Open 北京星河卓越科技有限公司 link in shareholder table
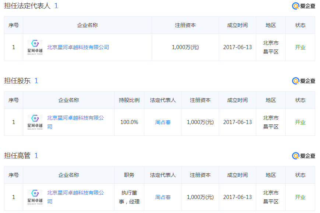320x213 pixels. (75, 122)
